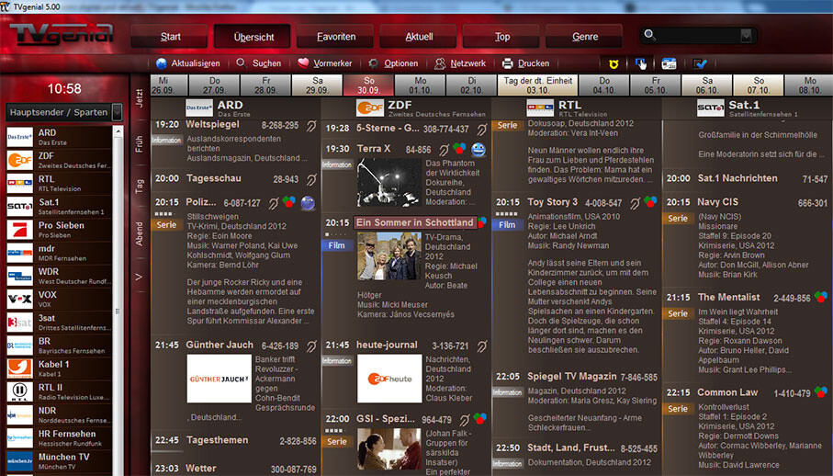Click the smiley icon on Terra X
Viewport: 833px width, 476px height.
tap(478, 150)
